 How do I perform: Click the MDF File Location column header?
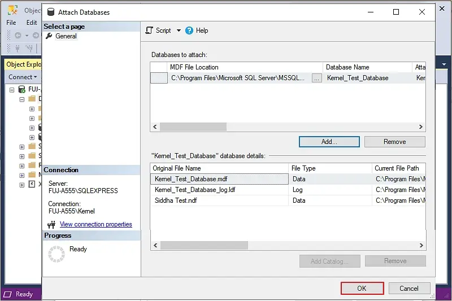(x=245, y=67)
